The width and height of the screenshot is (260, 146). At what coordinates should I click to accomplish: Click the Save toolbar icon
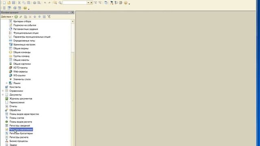(13, 3)
